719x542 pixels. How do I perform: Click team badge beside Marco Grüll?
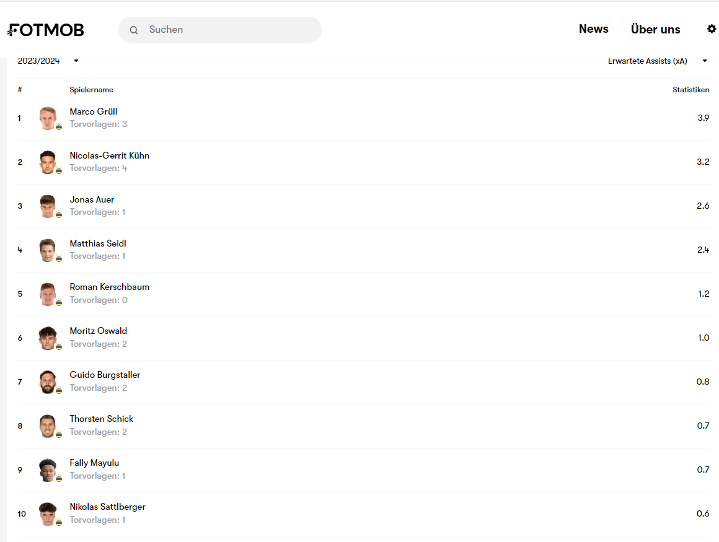[x=59, y=127]
